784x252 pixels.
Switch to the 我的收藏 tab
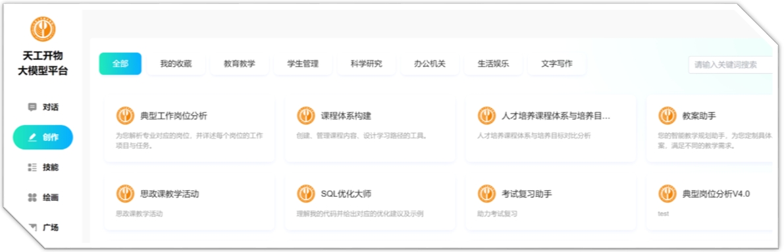point(176,64)
